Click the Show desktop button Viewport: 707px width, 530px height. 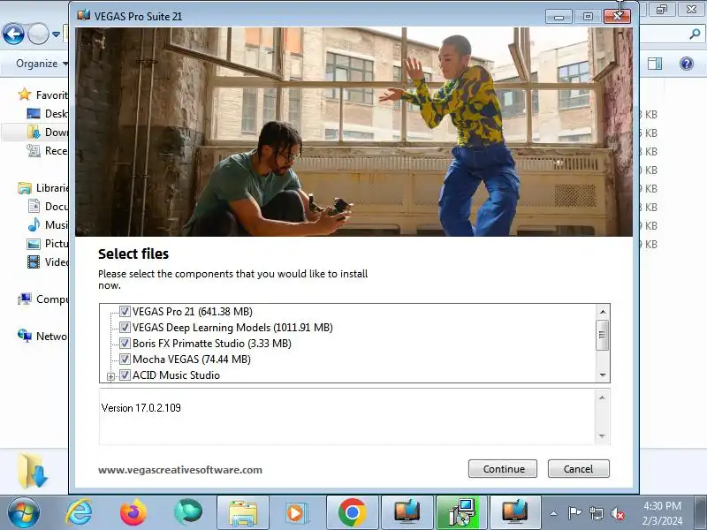click(x=701, y=513)
